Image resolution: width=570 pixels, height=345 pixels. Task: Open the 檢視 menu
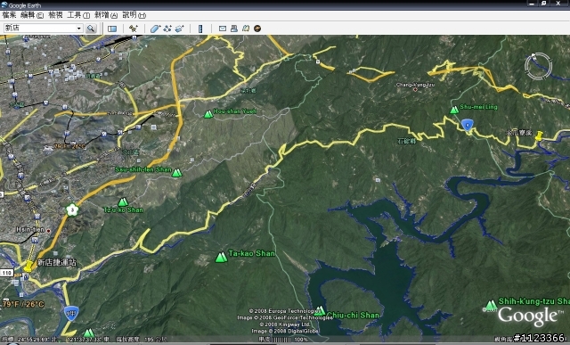click(55, 15)
